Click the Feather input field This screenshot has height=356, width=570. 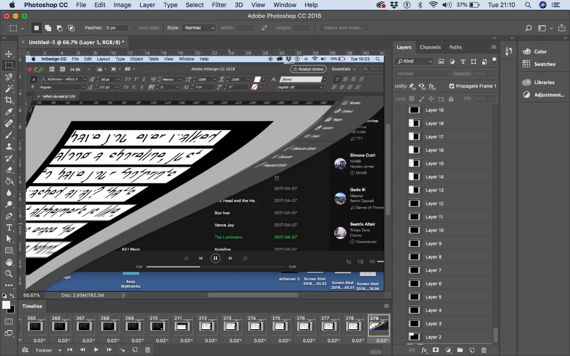(117, 28)
